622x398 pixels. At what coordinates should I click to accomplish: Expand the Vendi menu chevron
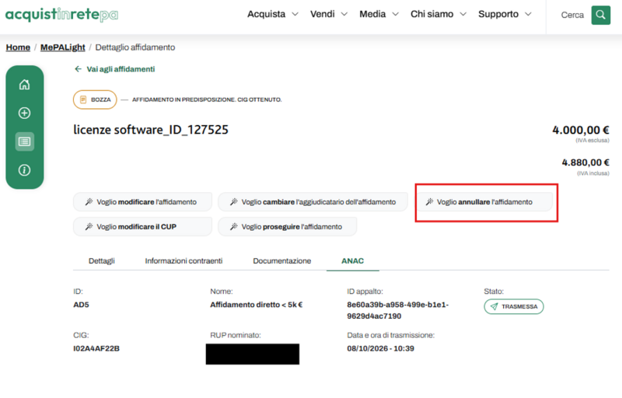click(x=344, y=14)
